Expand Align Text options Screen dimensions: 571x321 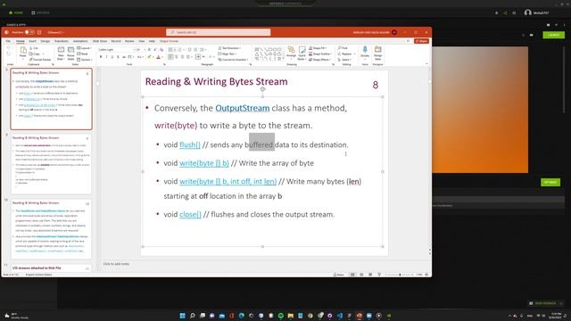(228, 53)
